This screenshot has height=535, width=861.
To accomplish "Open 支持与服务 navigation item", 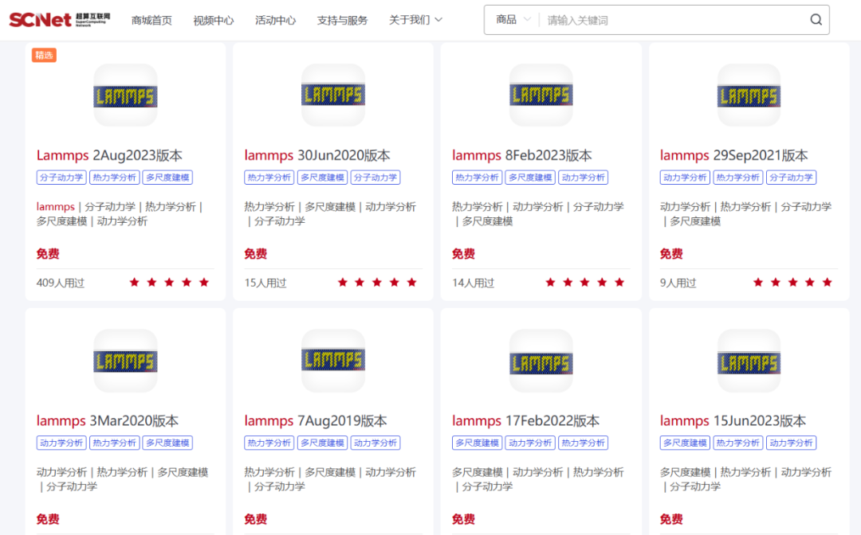I will [342, 20].
